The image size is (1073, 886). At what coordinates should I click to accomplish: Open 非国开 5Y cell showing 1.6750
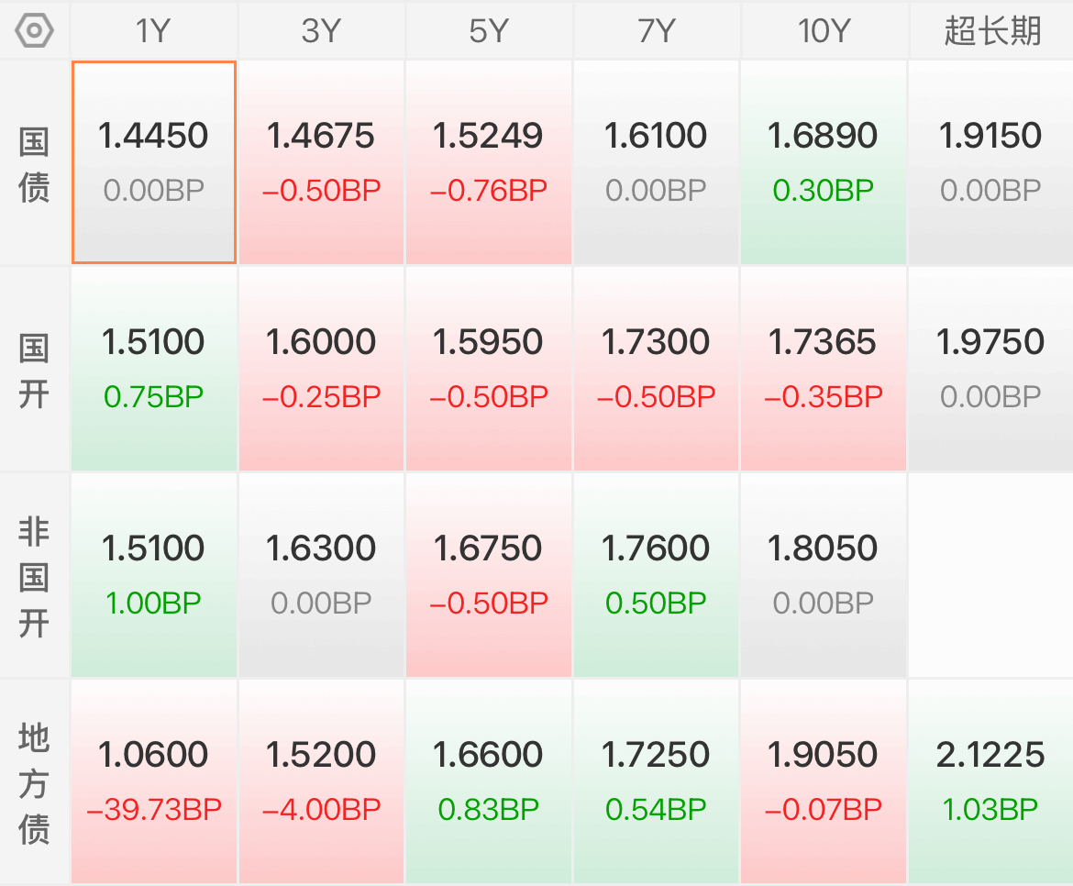click(x=489, y=575)
